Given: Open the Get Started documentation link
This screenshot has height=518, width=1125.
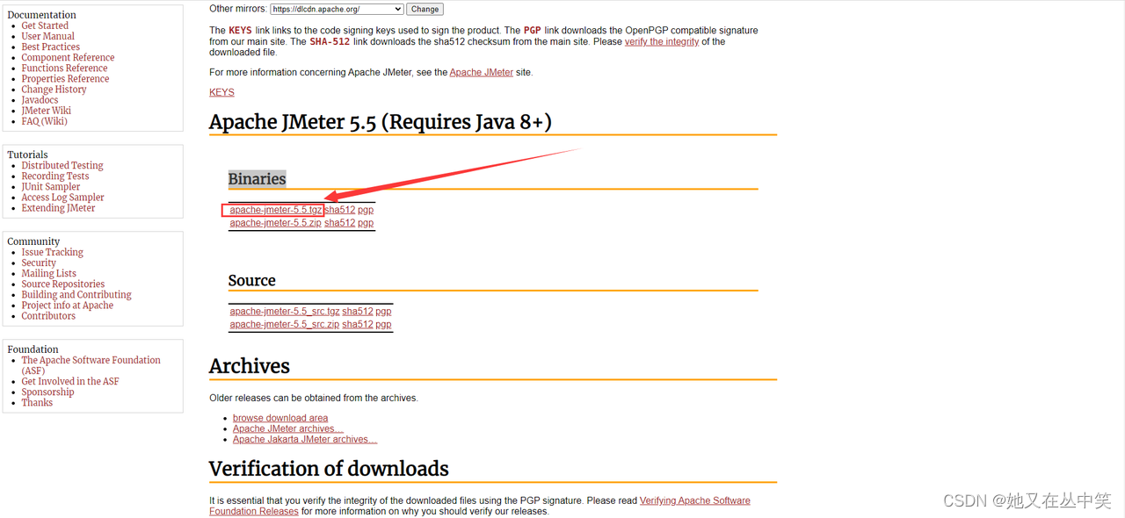Looking at the screenshot, I should point(45,25).
